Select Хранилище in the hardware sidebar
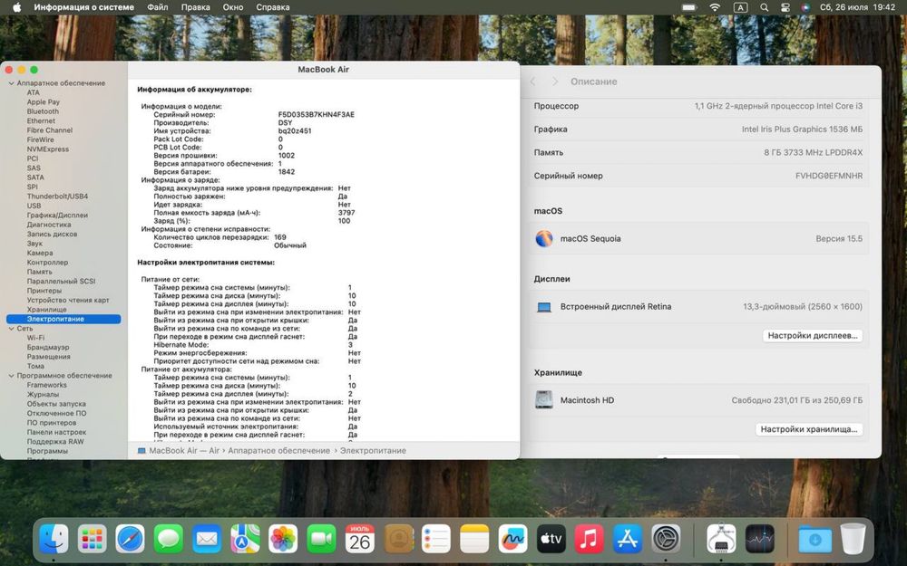This screenshot has width=907, height=566. [x=47, y=310]
